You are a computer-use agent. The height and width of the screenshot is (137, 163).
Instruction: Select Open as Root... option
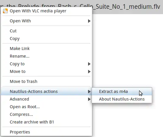coord(46,107)
